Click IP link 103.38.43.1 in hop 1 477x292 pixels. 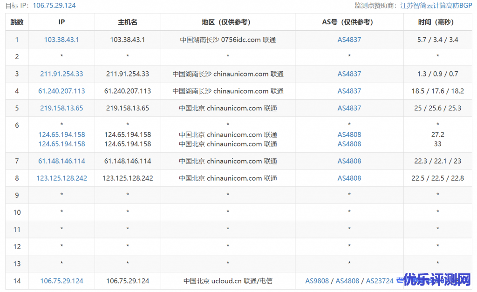(x=61, y=40)
